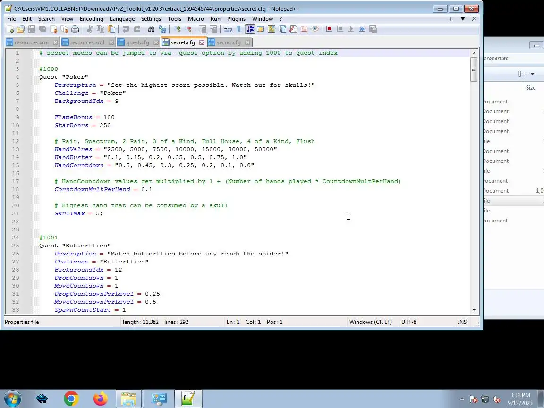The image size is (544, 408).
Task: Open the ? help menu
Action: [x=280, y=19]
